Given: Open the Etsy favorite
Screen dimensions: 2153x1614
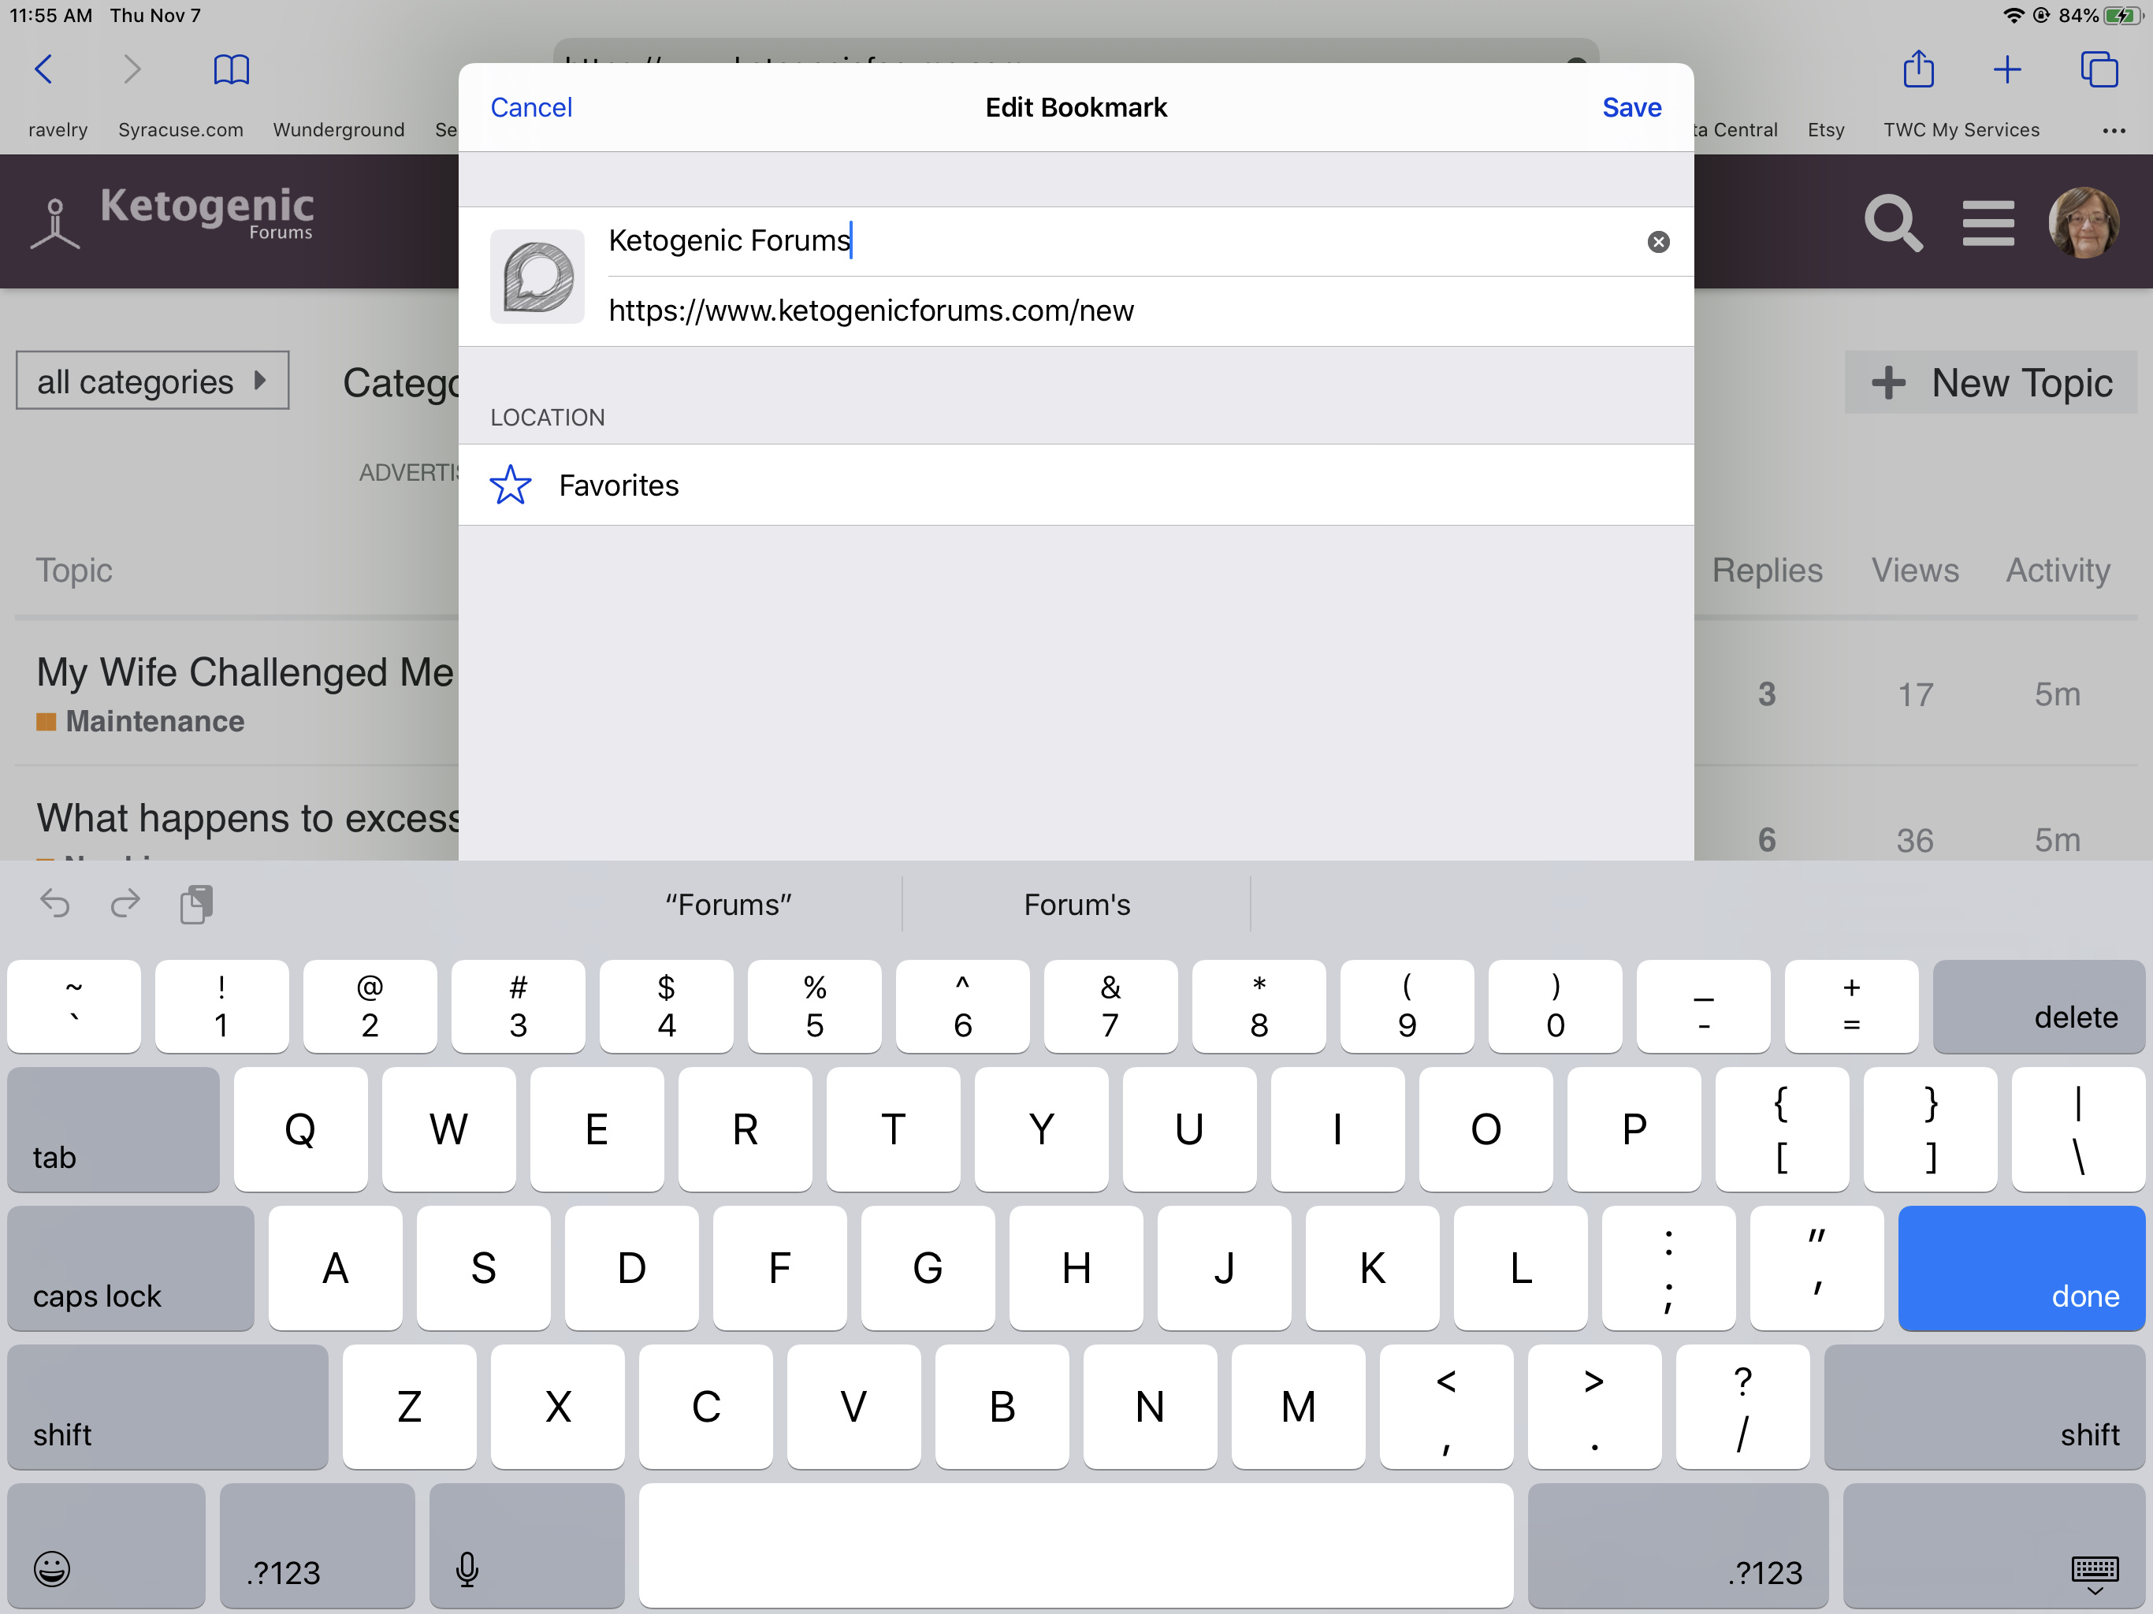Looking at the screenshot, I should (1825, 129).
